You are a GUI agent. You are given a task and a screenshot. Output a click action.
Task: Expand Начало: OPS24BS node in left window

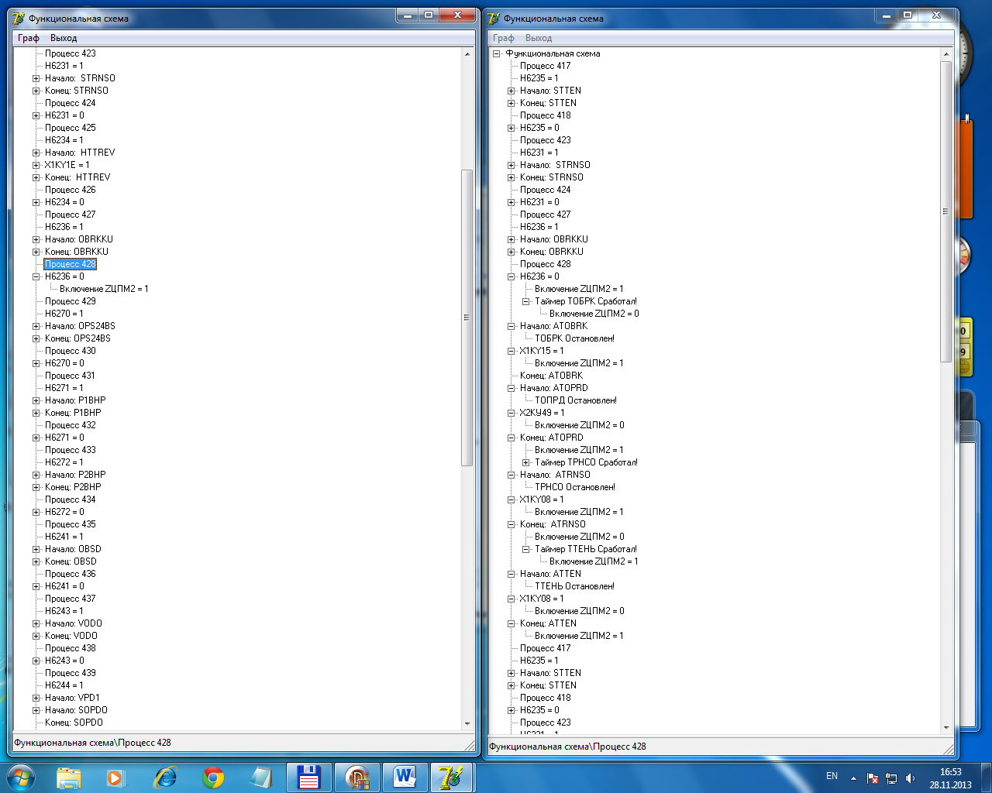coord(36,326)
